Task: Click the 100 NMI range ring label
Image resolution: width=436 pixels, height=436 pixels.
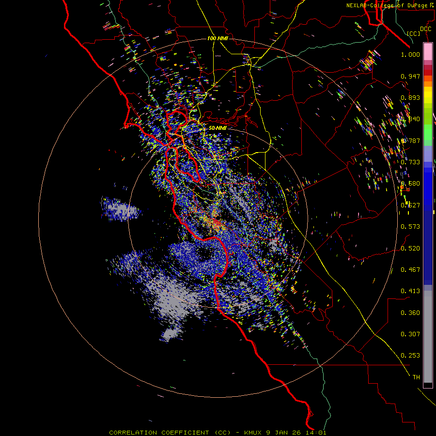Action: click(x=218, y=38)
